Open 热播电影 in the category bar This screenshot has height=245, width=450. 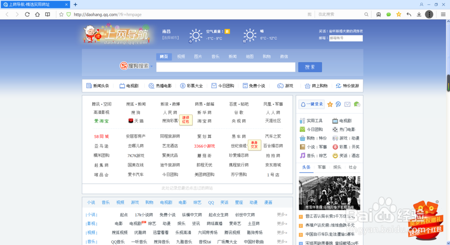tap(160, 86)
